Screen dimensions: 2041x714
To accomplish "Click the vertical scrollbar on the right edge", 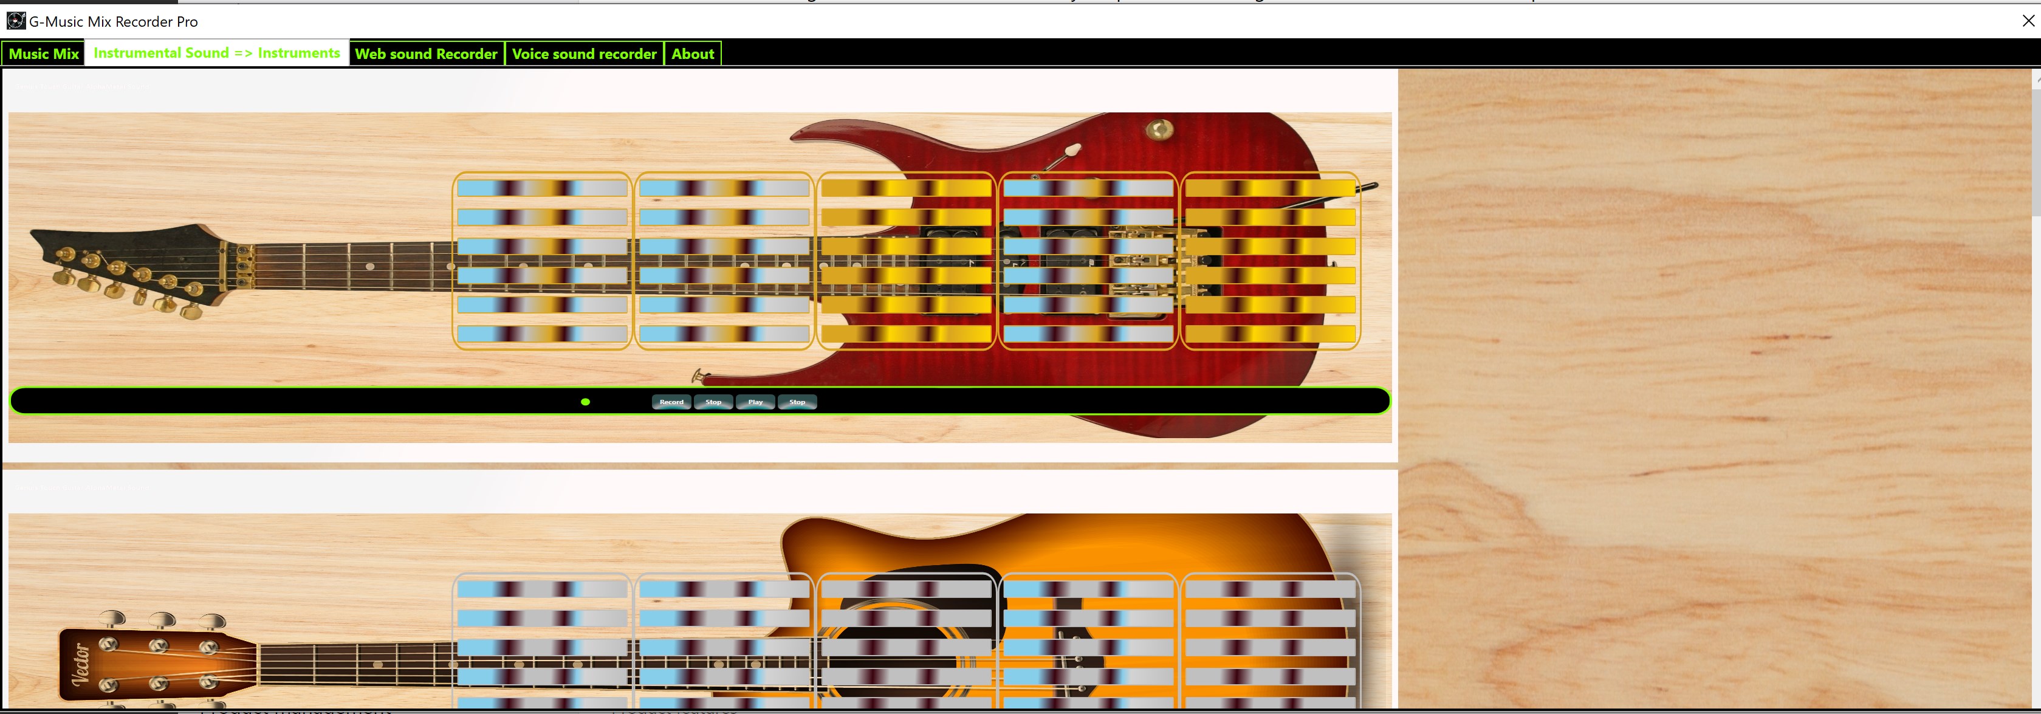I will click(x=2036, y=151).
